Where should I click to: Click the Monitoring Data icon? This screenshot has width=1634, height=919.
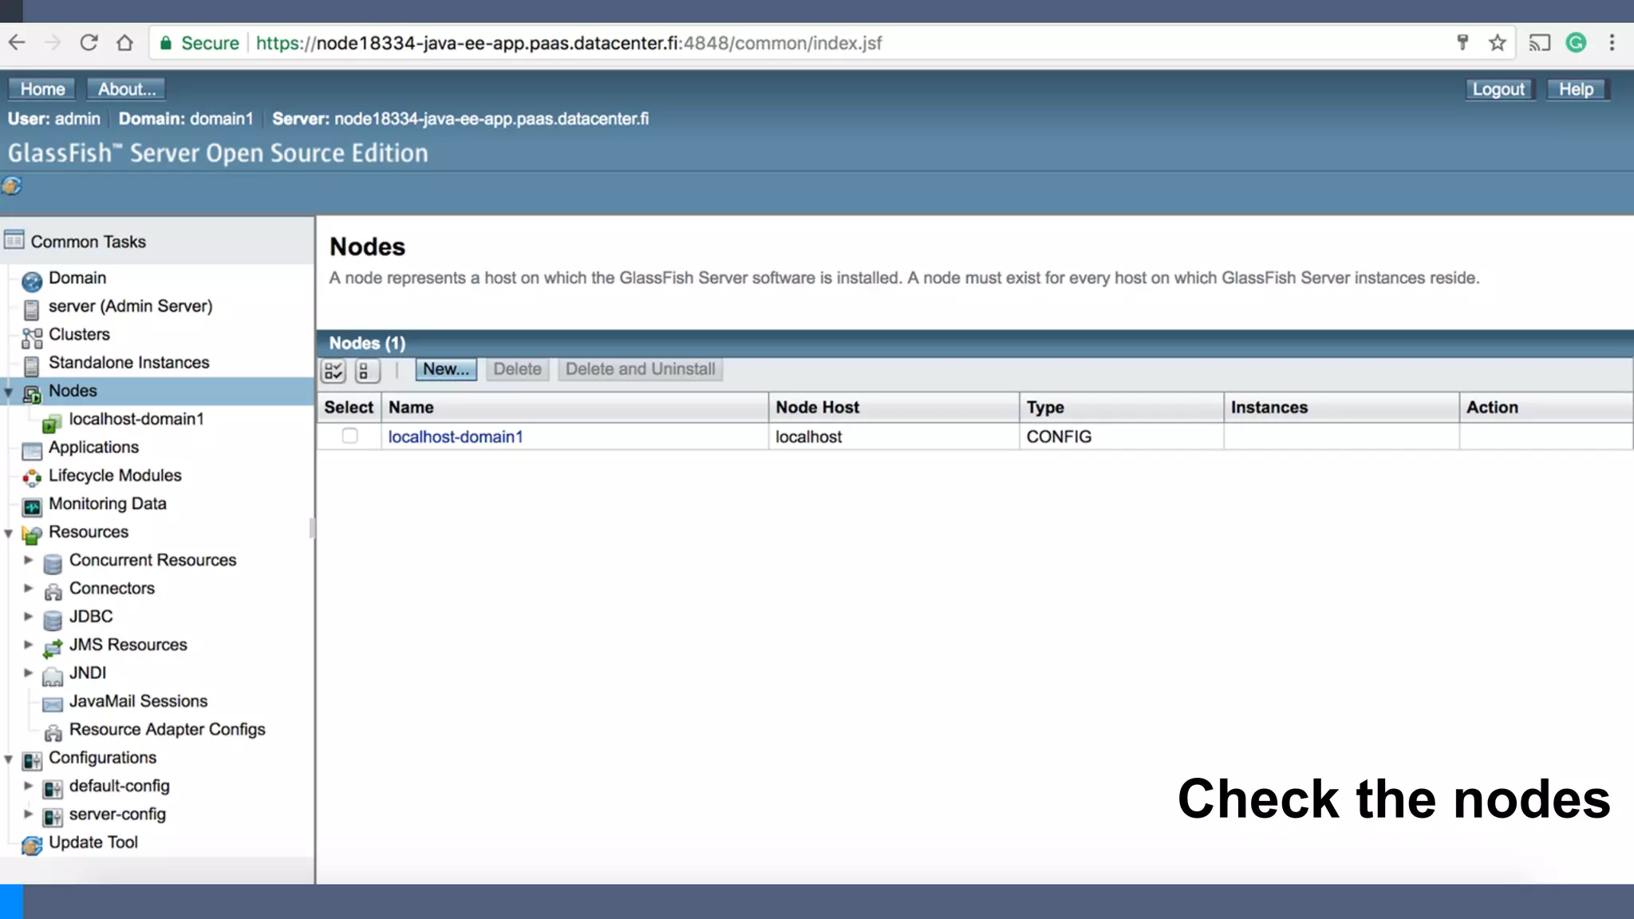[x=32, y=507]
